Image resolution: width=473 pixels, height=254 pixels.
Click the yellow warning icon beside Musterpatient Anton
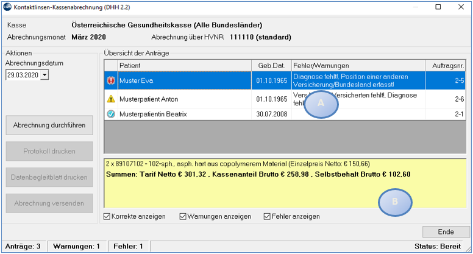pyautogui.click(x=111, y=99)
